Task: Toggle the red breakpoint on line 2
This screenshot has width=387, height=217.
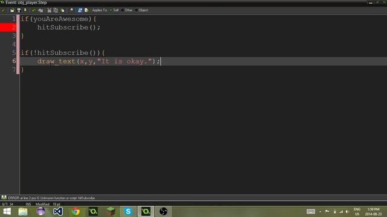Action: [x=8, y=27]
